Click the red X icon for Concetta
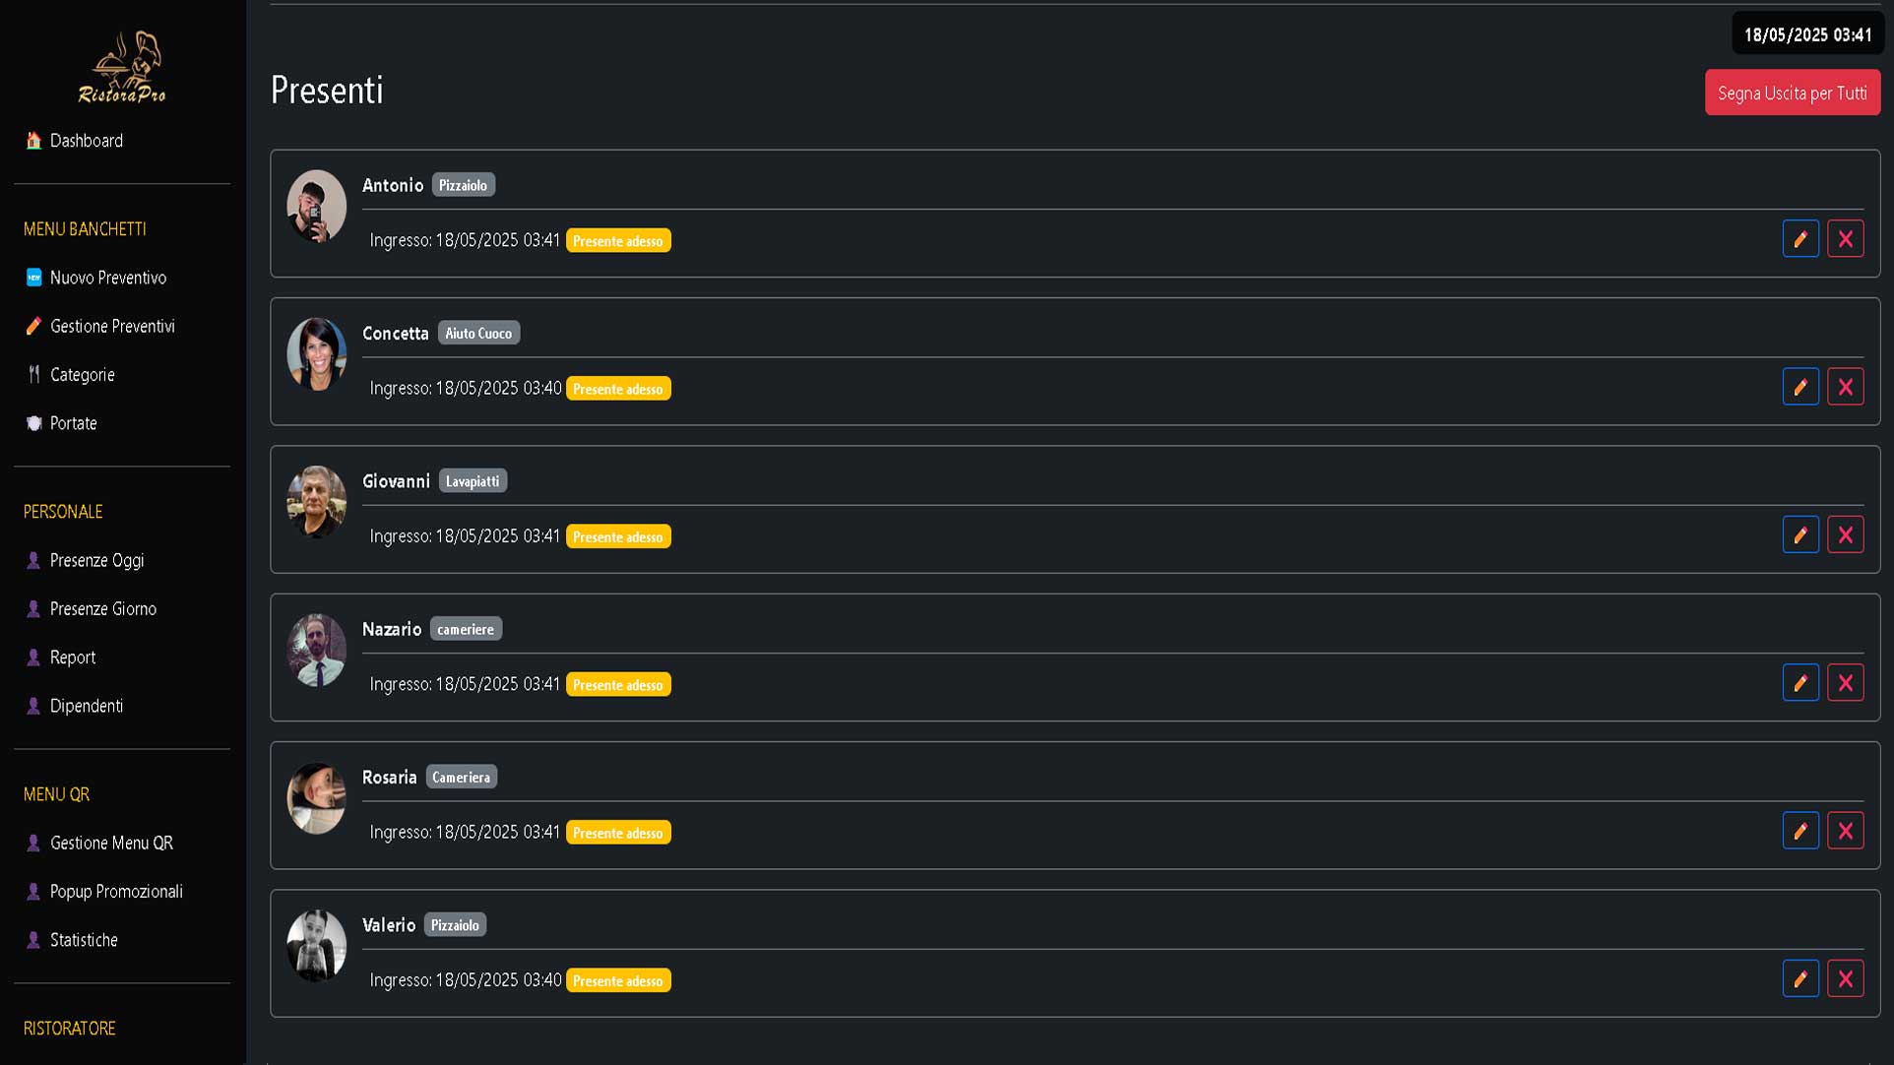This screenshot has height=1065, width=1894. coord(1846,387)
